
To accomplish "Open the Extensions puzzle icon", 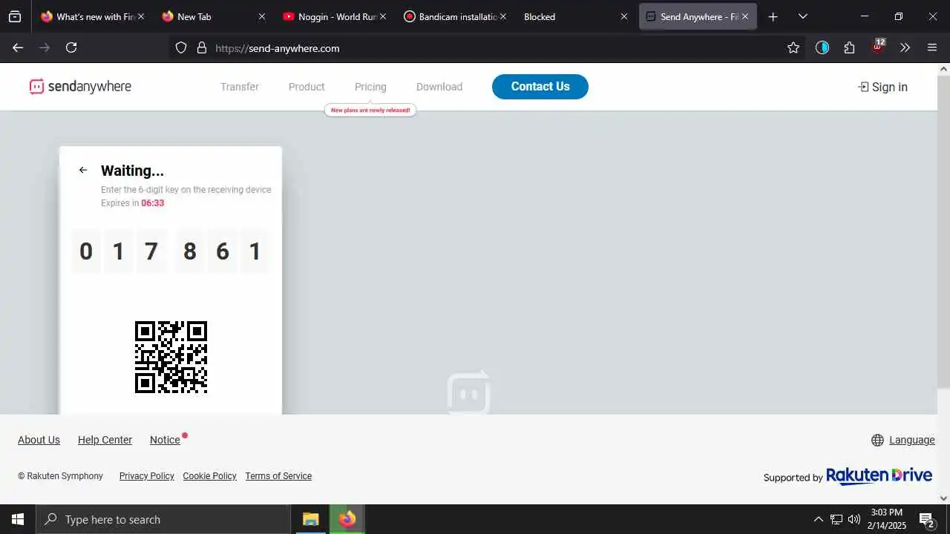I will (850, 47).
